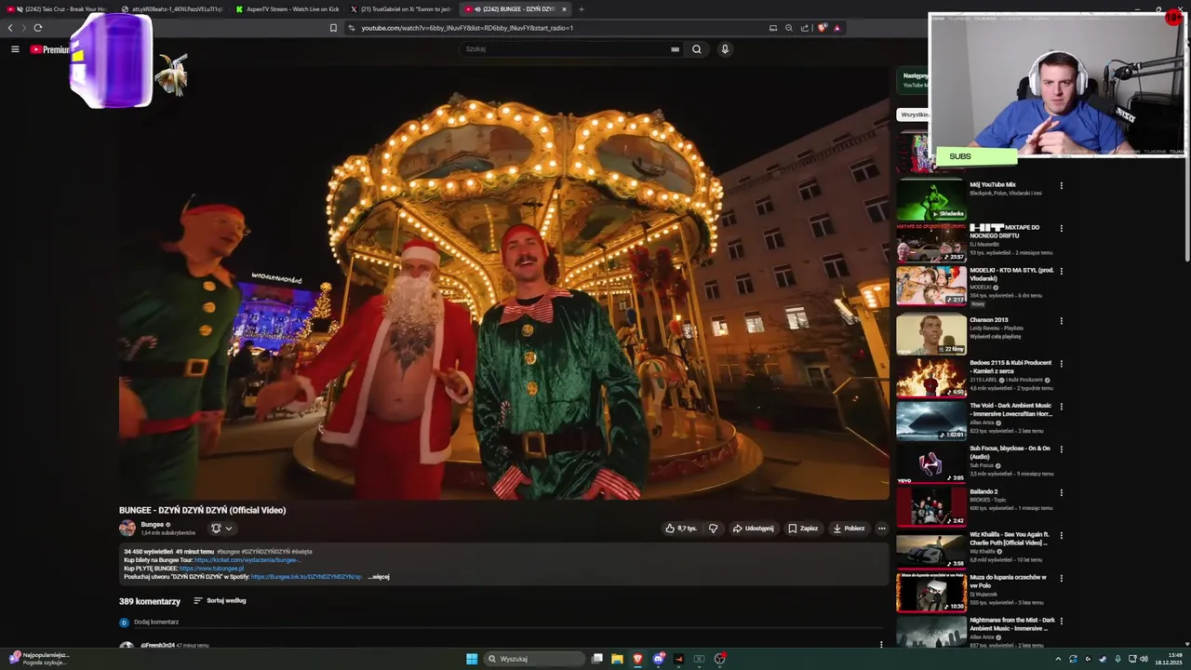Click the Zapisz save button
1191x670 pixels.
pos(803,529)
